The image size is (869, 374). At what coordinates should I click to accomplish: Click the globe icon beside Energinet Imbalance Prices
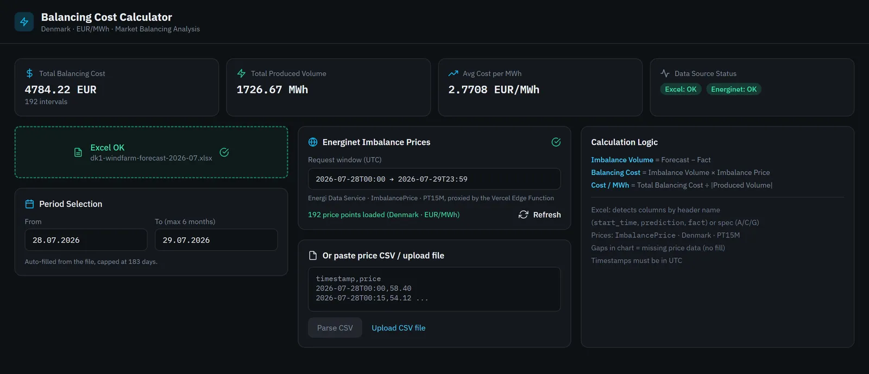(x=313, y=142)
